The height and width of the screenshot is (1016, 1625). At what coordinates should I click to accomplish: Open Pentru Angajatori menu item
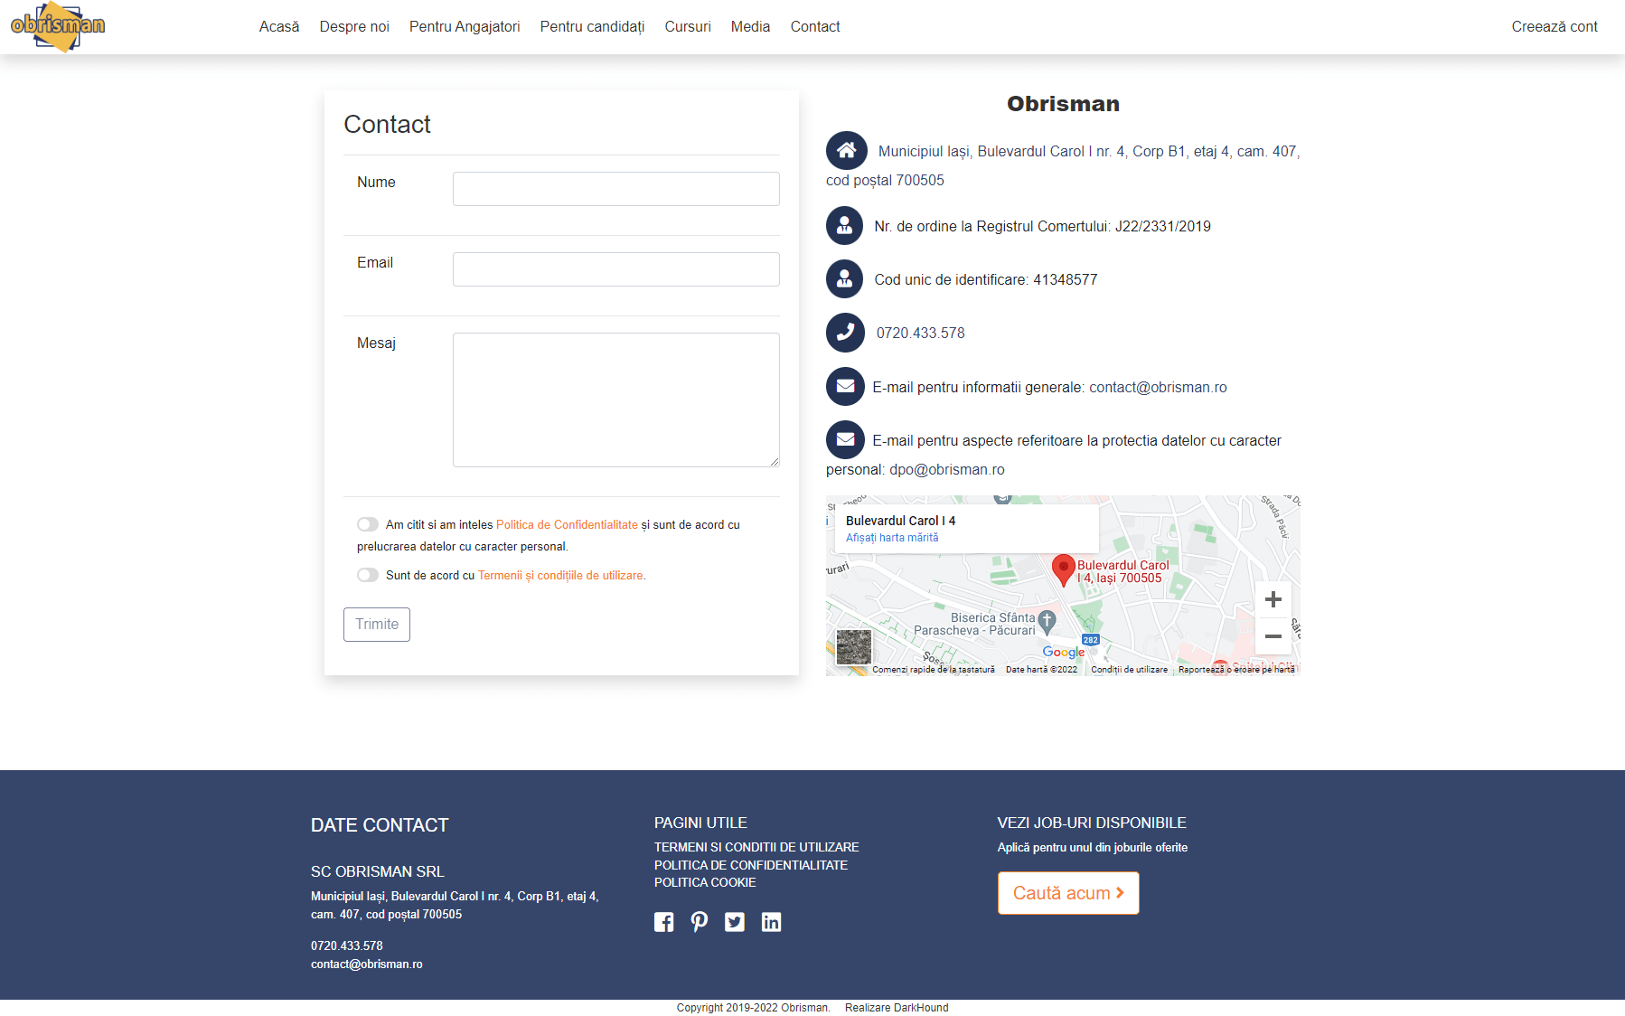465,26
